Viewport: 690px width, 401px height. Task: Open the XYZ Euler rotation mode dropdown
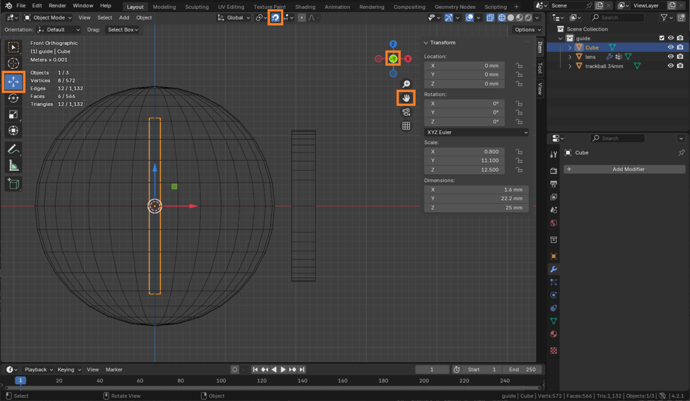(476, 132)
